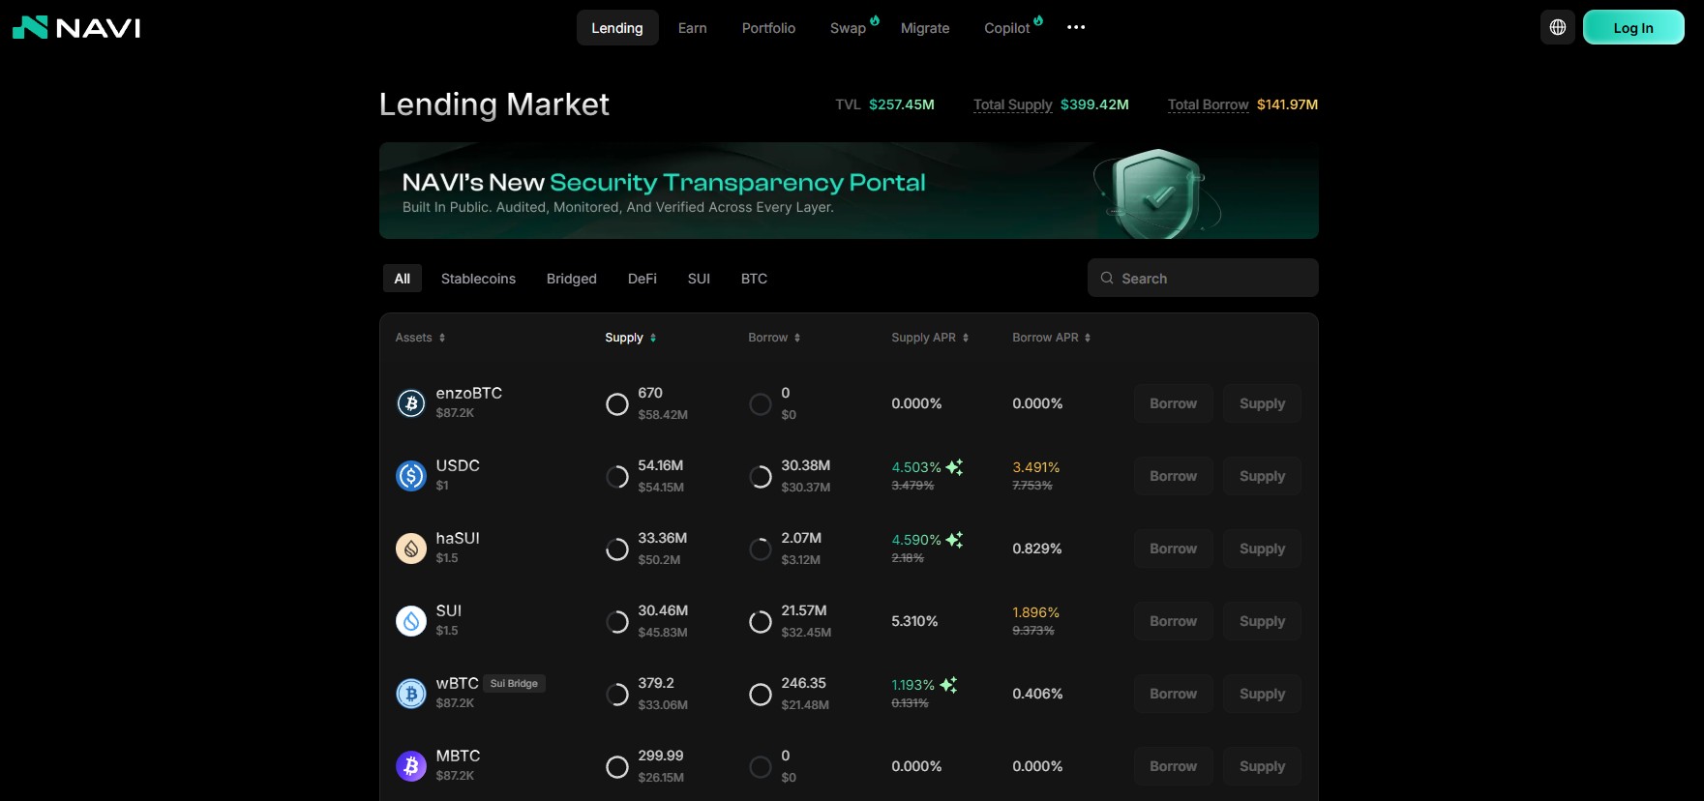Click the haSUI coin icon
The height and width of the screenshot is (801, 1704).
point(411,548)
